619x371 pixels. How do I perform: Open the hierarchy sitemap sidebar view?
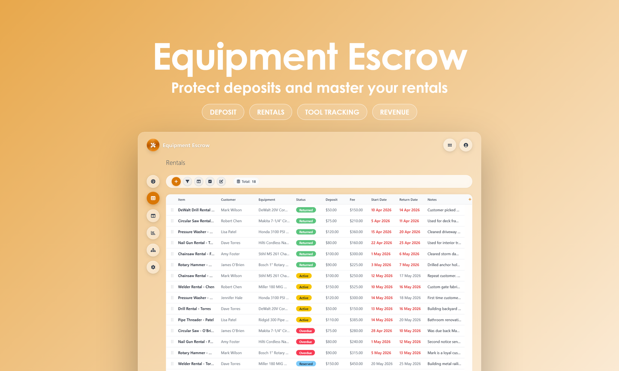pos(153,250)
